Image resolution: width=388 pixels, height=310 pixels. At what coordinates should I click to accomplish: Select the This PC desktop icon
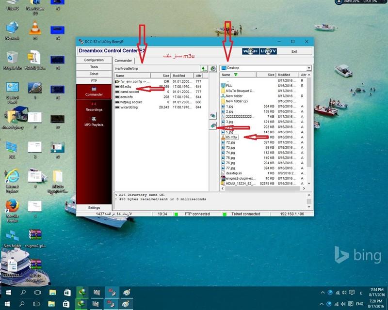12,5
